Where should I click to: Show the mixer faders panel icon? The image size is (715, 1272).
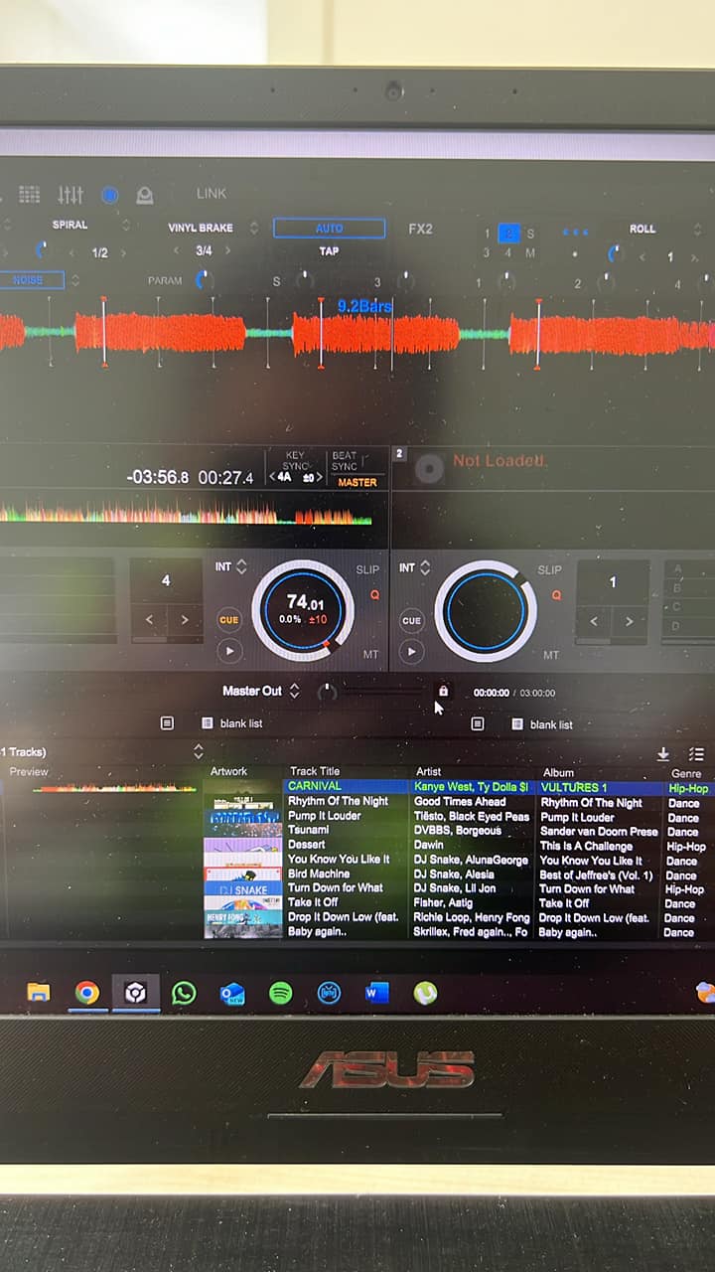click(71, 195)
